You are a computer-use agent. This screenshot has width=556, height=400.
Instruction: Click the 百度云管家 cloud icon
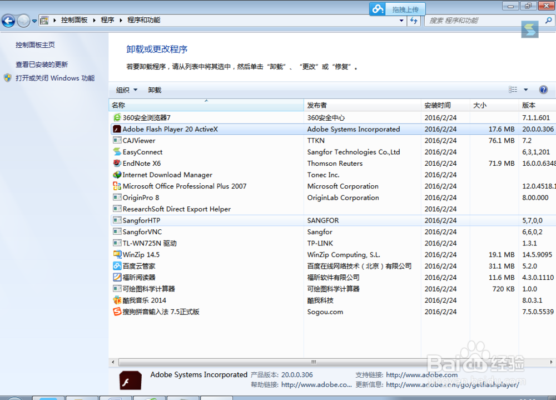coord(117,266)
